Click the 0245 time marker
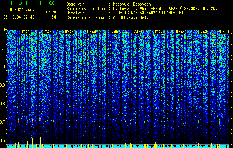Viewport: 233px width, 148px height. 114,32
